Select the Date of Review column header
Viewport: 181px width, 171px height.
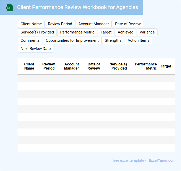click(94, 66)
